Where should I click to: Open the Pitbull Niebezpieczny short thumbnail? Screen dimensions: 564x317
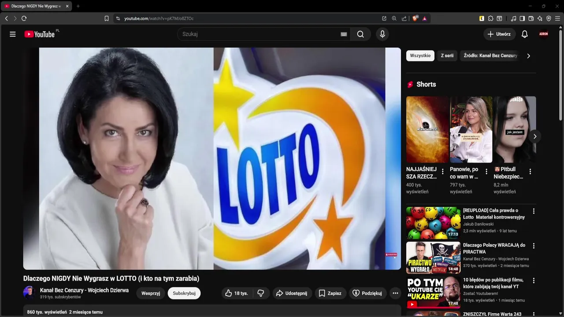point(515,129)
